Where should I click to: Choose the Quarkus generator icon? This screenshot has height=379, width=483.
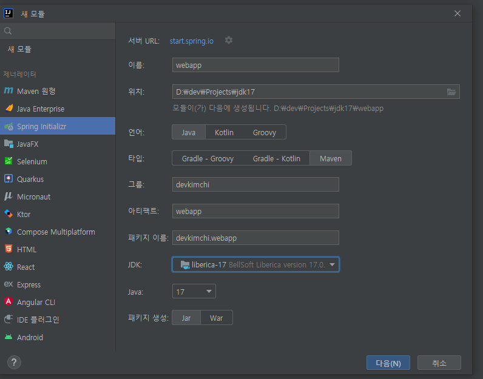pos(8,178)
